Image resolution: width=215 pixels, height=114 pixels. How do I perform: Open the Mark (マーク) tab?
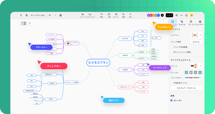(191, 23)
